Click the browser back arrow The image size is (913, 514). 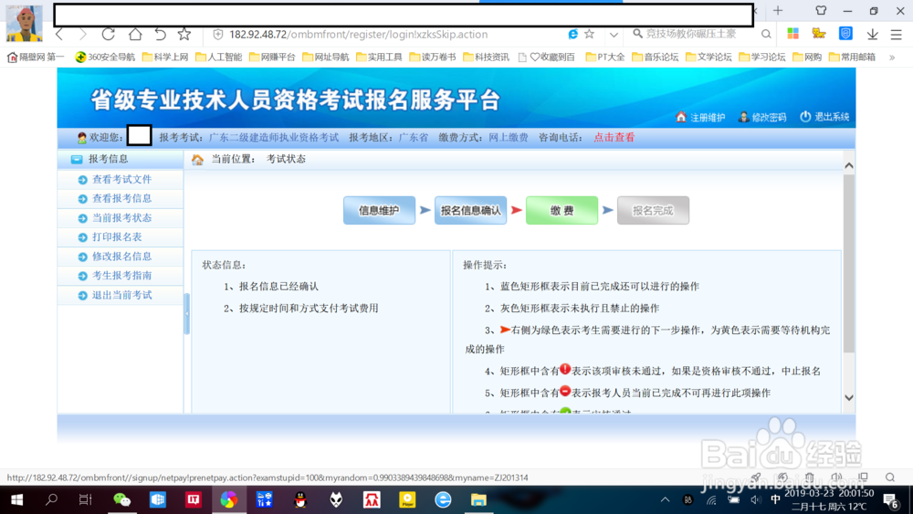point(59,35)
